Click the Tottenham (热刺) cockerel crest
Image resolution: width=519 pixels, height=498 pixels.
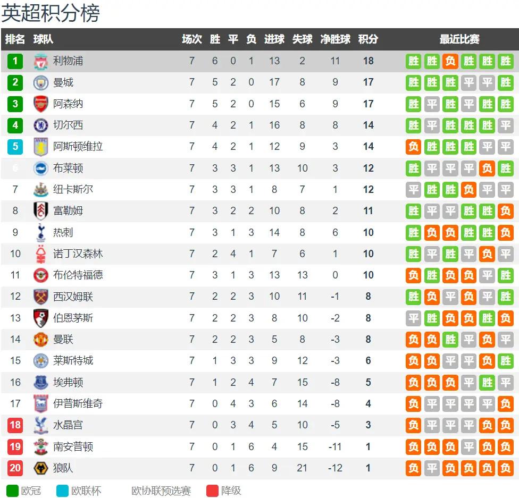click(41, 232)
